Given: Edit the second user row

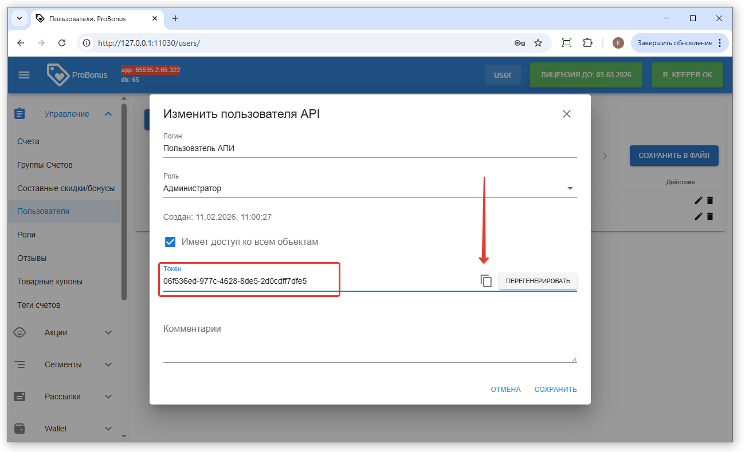Looking at the screenshot, I should [x=698, y=216].
